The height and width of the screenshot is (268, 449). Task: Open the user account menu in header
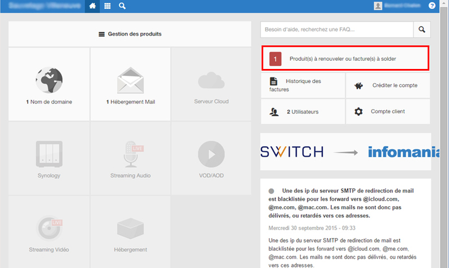click(398, 6)
